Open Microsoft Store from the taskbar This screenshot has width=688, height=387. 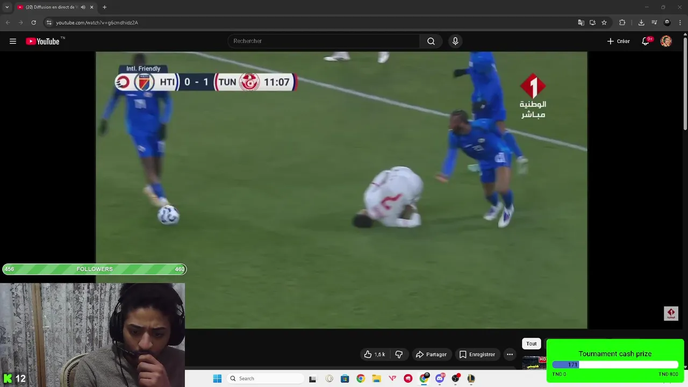[x=345, y=378]
